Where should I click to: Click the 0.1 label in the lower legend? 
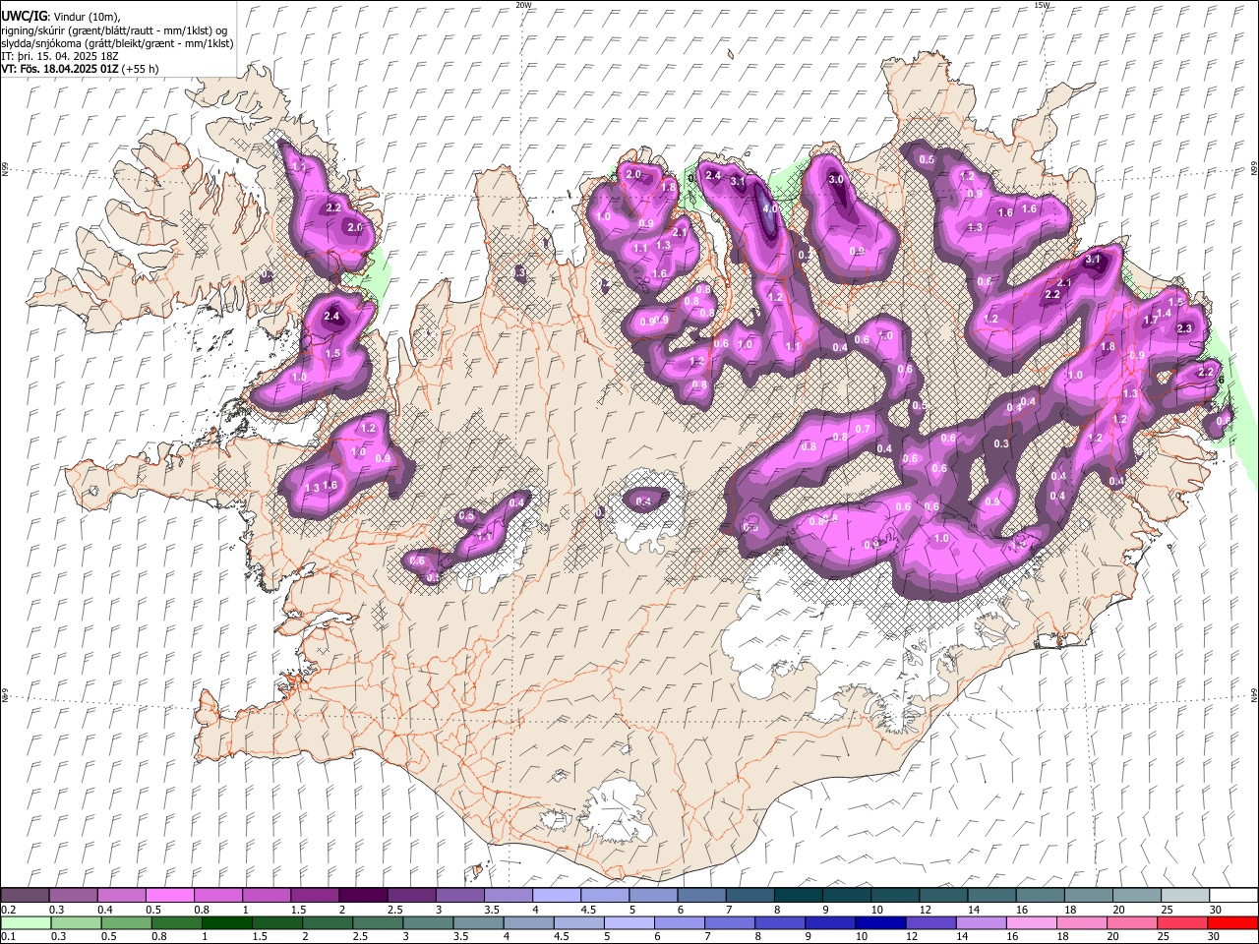[8, 936]
